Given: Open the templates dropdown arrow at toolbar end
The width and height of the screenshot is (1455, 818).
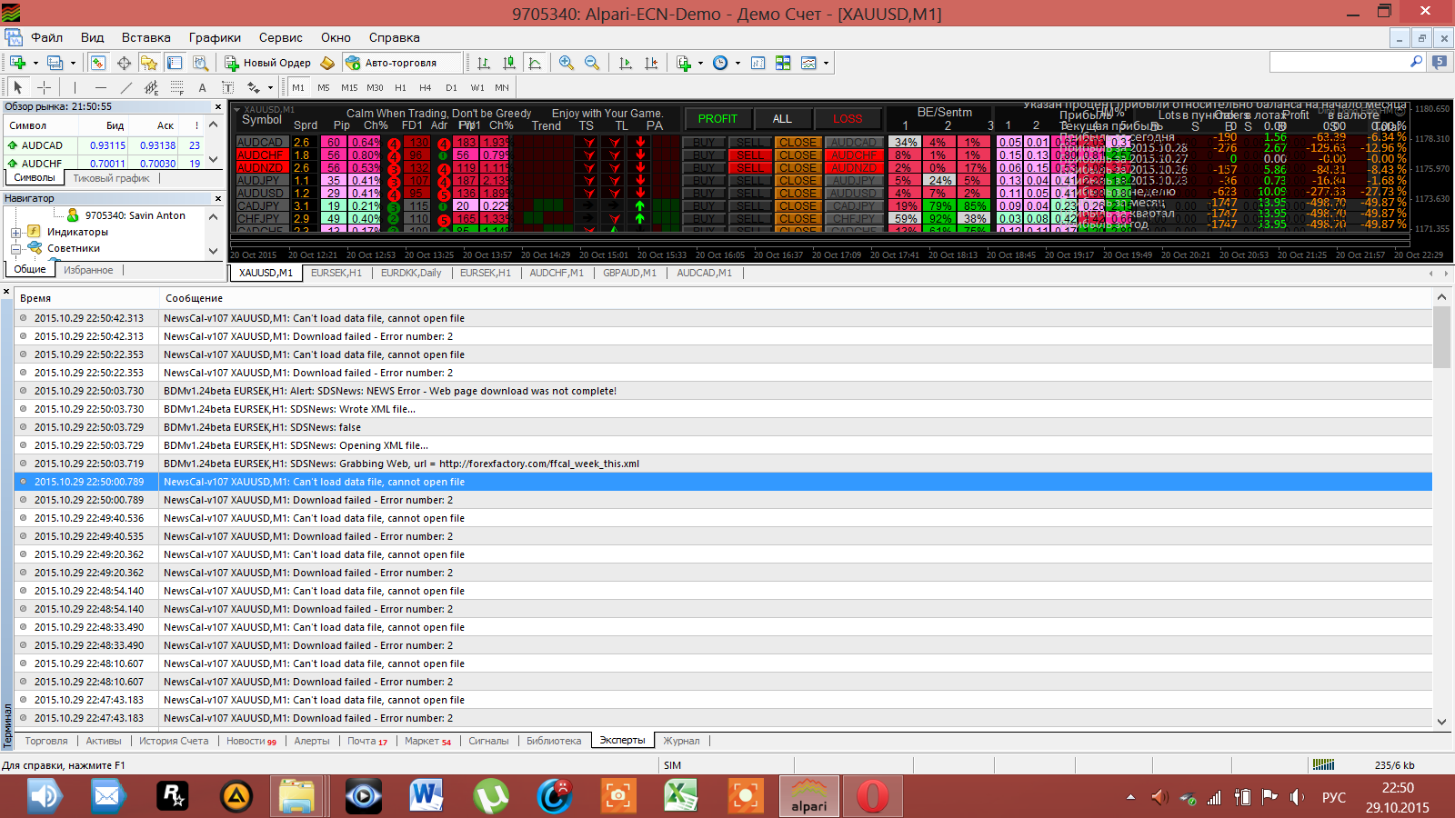Looking at the screenshot, I should [x=826, y=63].
